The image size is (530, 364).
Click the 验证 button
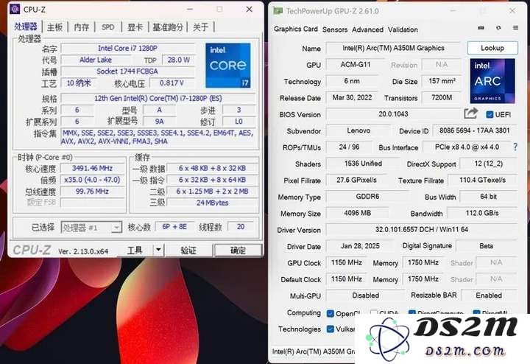pyautogui.click(x=188, y=250)
